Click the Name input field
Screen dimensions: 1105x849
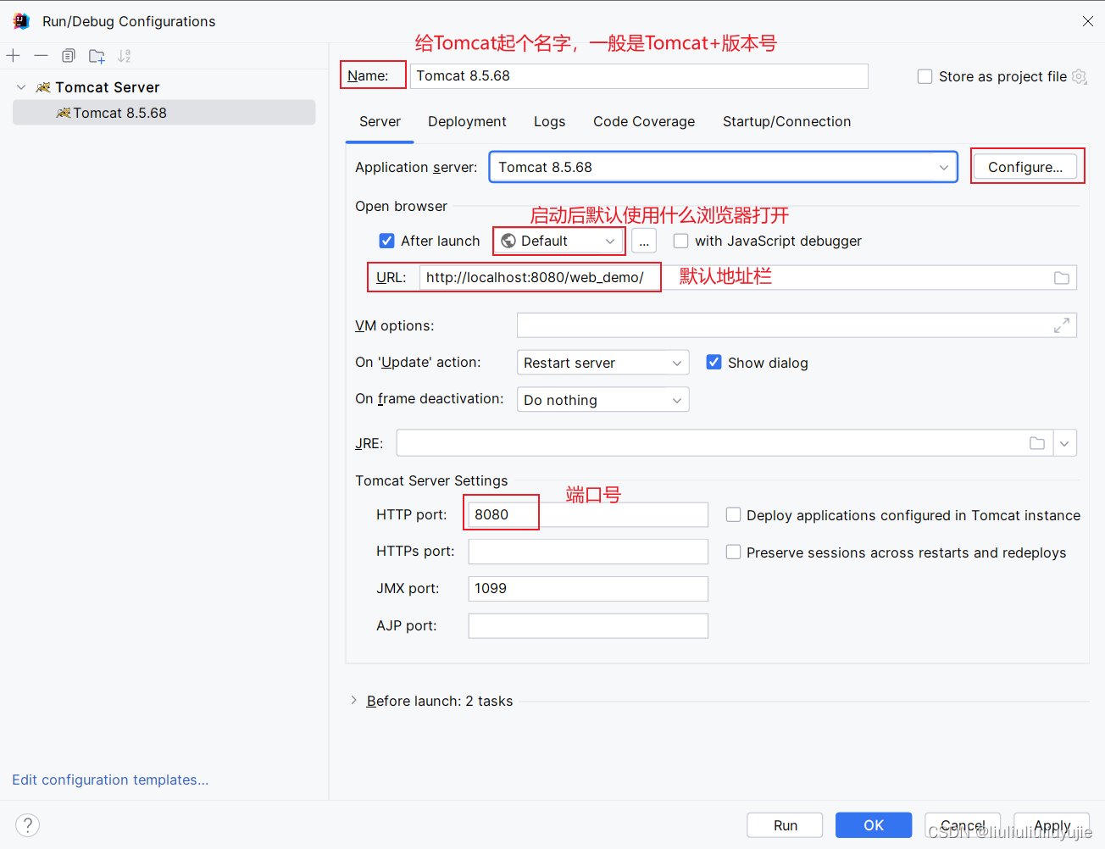(x=639, y=76)
